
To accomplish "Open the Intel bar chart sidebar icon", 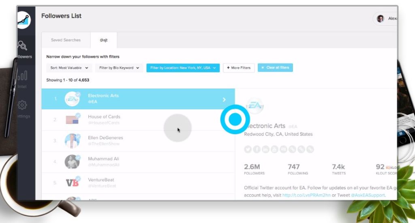I will [22, 75].
